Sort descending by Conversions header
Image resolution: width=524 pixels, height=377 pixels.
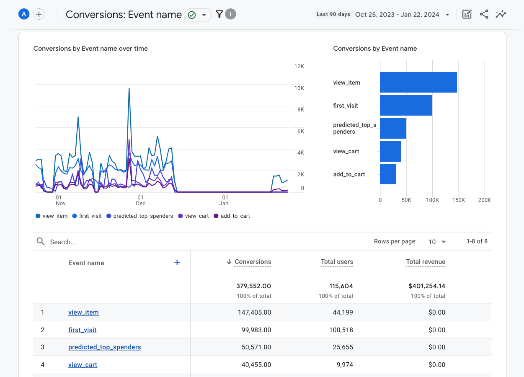[x=252, y=261]
